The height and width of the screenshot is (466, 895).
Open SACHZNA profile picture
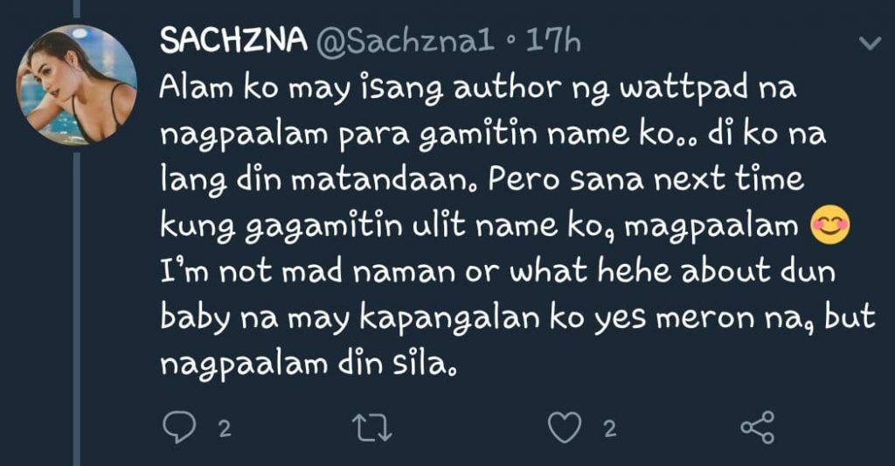77,84
